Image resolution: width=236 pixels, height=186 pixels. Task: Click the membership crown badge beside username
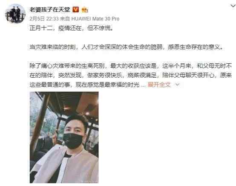point(85,10)
